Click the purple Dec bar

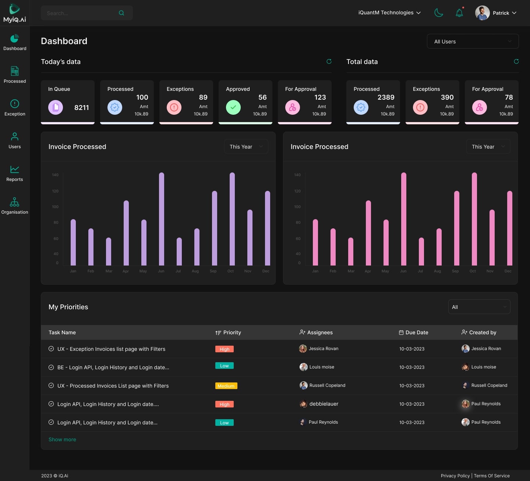(268, 228)
